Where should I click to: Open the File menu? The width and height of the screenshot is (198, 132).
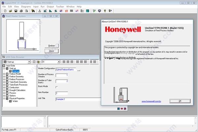pos(4,7)
